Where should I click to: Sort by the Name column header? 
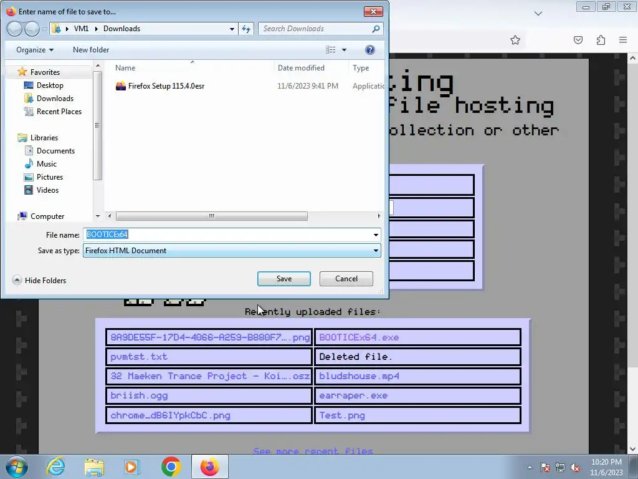pyautogui.click(x=125, y=68)
